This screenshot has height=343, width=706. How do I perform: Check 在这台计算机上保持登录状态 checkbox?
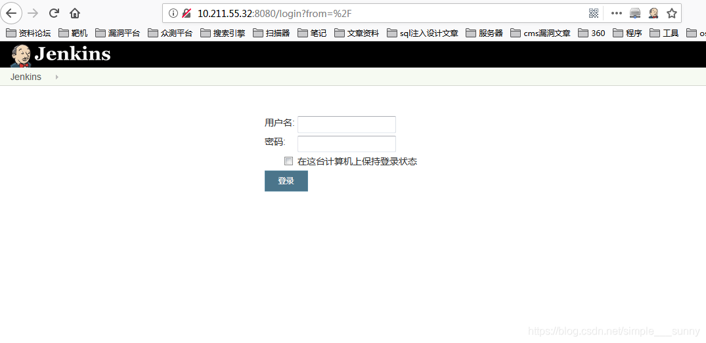(x=288, y=161)
